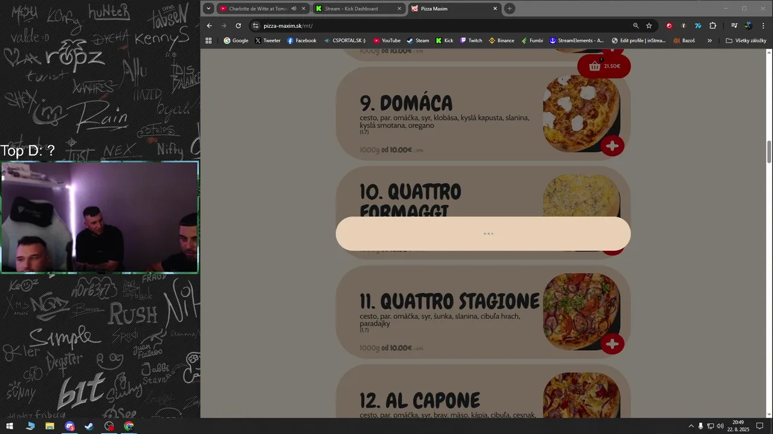The image size is (773, 434).
Task: Open the Windows Start menu
Action: [x=10, y=426]
